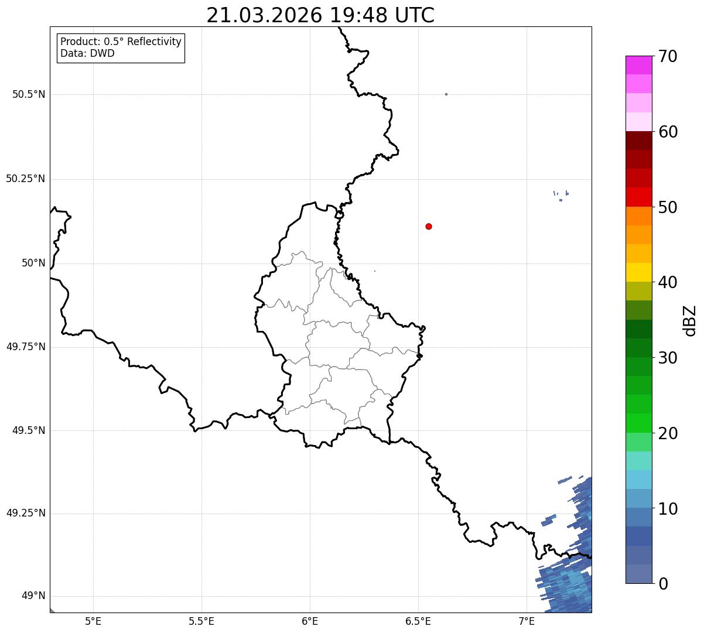
Task: Click the 6°E longitude label
Action: 310,621
